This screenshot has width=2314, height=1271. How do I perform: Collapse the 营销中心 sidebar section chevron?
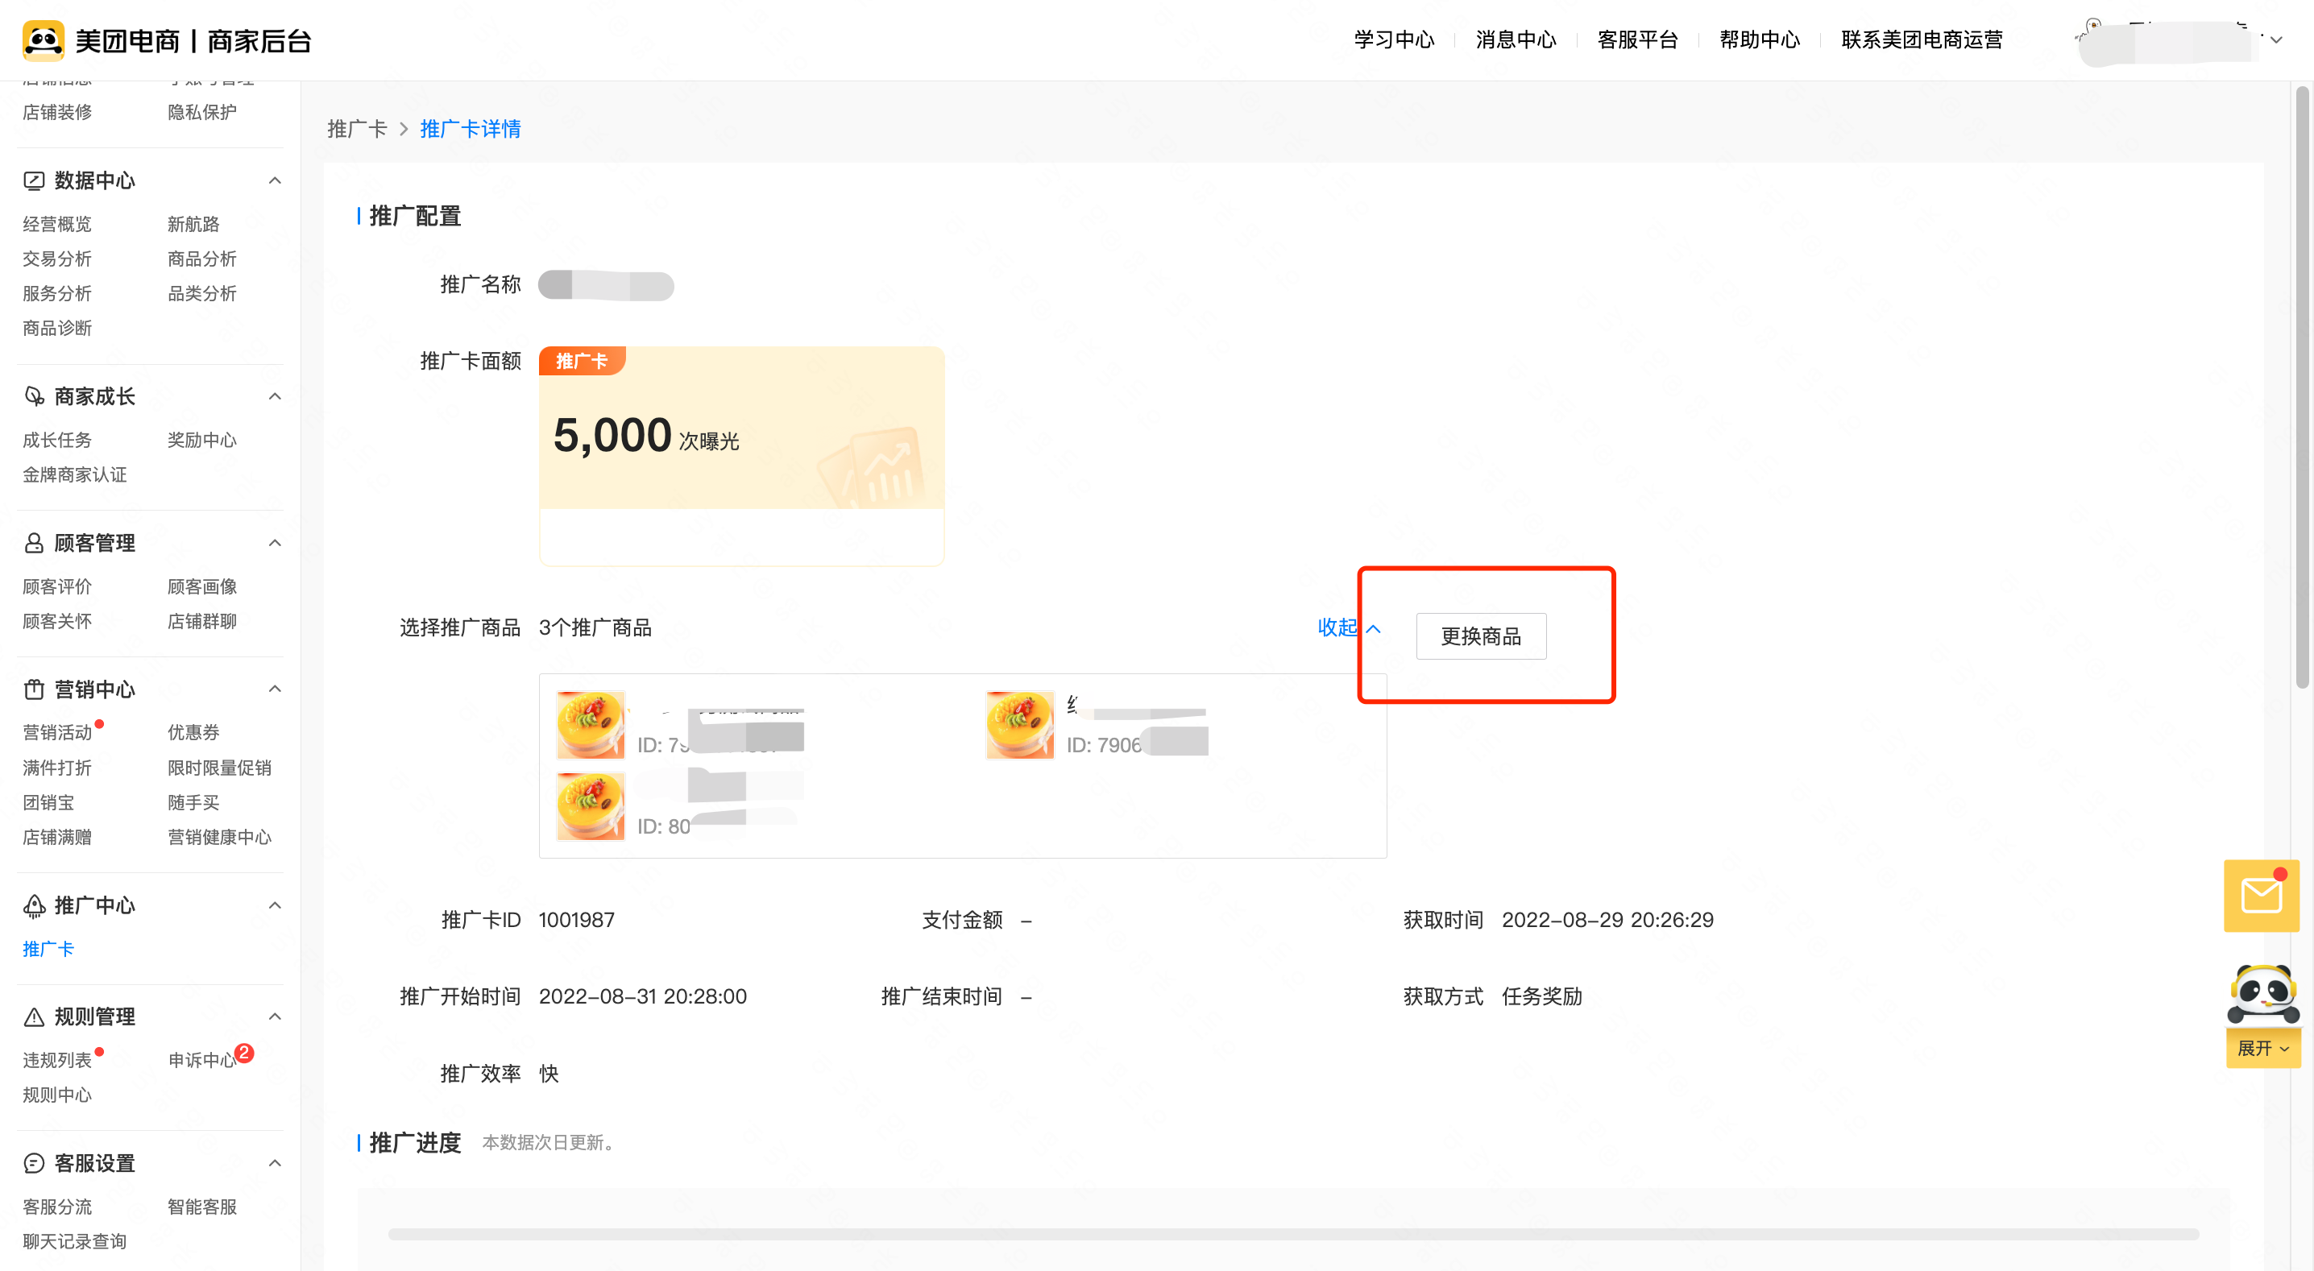pyautogui.click(x=275, y=689)
